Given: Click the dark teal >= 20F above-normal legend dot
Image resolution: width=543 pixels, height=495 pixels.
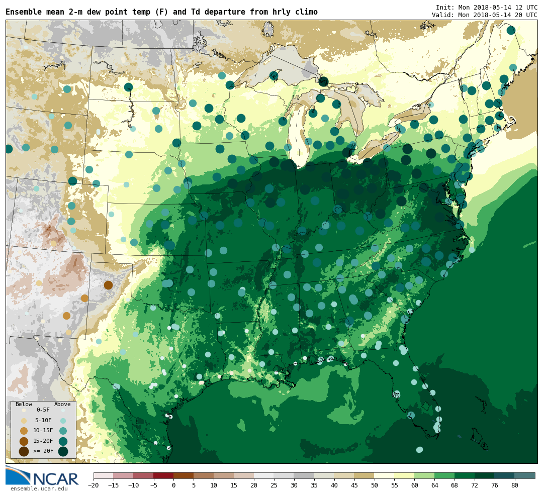Looking at the screenshot, I should (x=63, y=451).
